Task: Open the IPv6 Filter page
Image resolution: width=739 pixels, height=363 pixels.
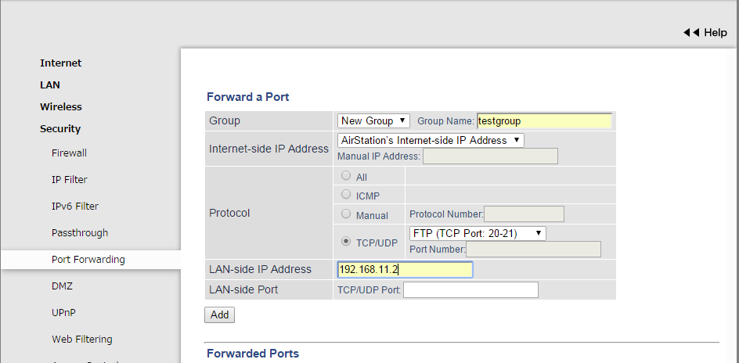Action: [75, 207]
